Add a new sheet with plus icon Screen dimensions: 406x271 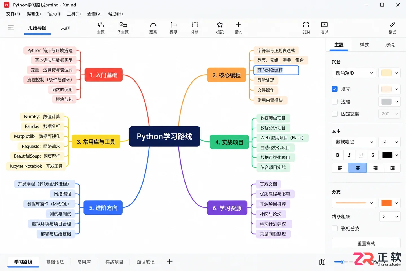point(170,261)
